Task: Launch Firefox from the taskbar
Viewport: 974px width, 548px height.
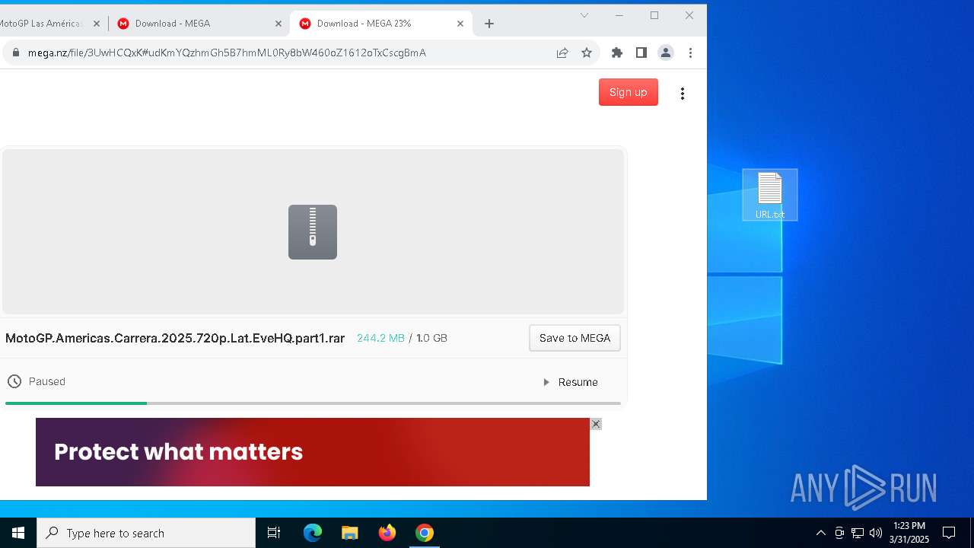Action: (x=387, y=533)
